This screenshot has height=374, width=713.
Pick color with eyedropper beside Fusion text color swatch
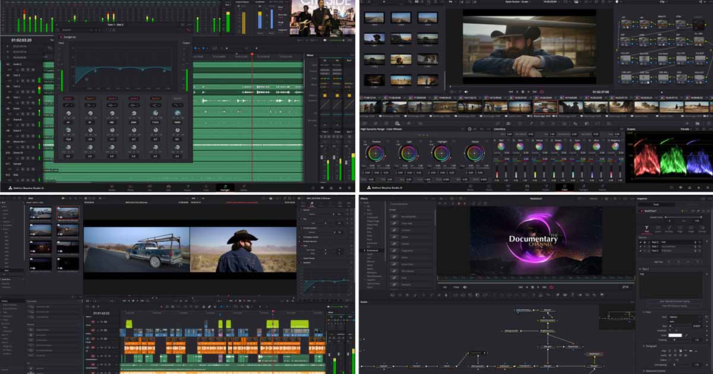687,335
